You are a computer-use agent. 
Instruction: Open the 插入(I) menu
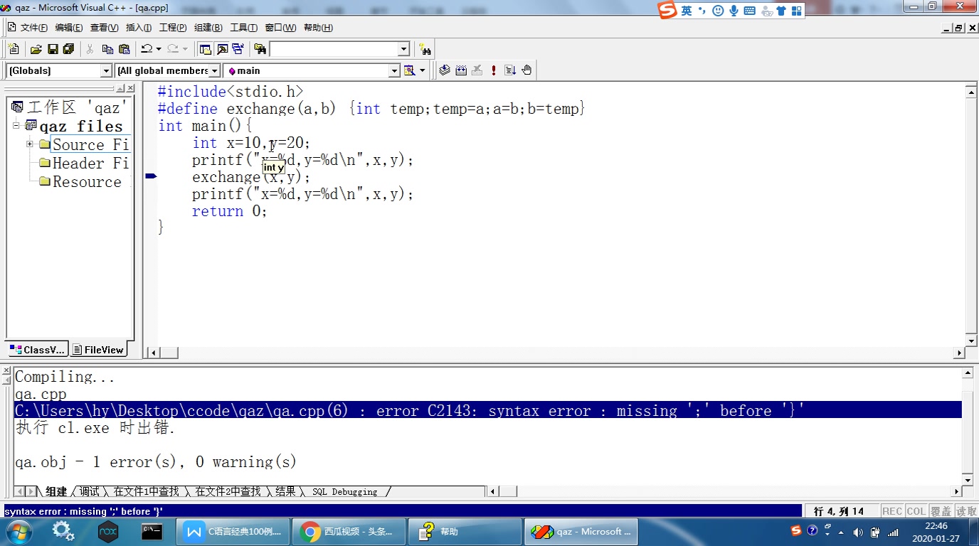tap(139, 28)
